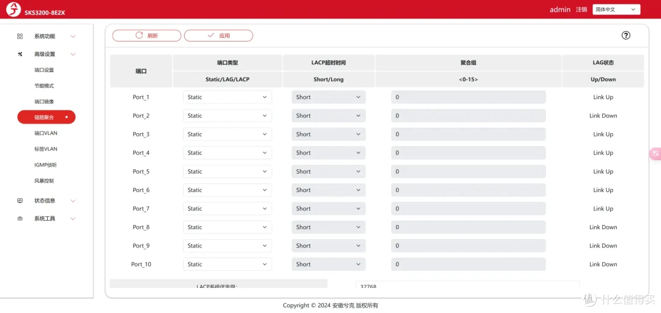Open Port_10 port type dropdown
This screenshot has width=661, height=313.
pos(228,264)
